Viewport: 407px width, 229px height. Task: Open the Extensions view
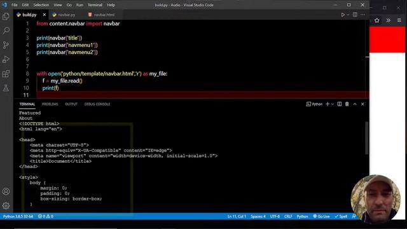point(6,74)
